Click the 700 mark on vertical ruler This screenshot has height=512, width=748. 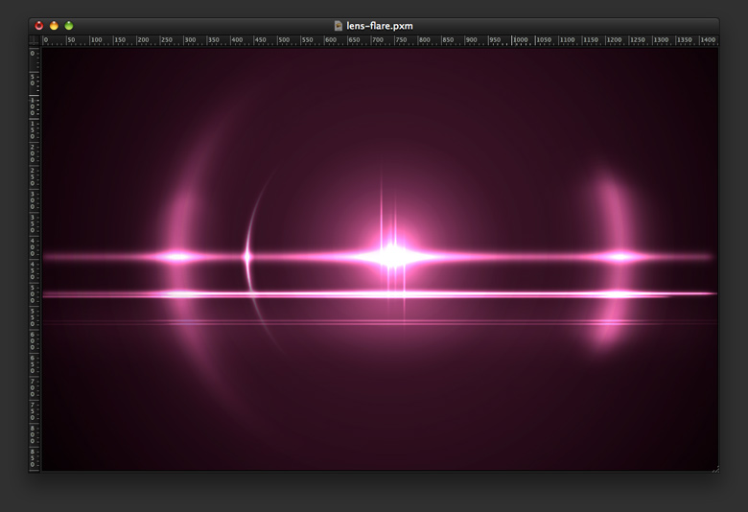pos(33,388)
